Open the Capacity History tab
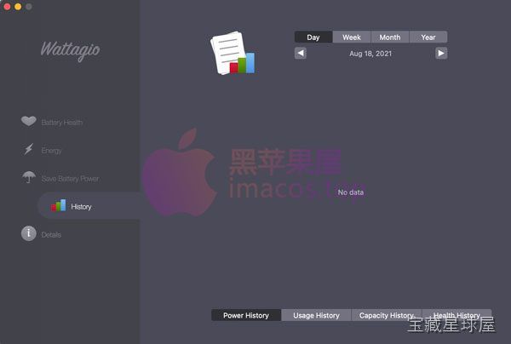Viewport: 511px width, 344px height. (387, 315)
